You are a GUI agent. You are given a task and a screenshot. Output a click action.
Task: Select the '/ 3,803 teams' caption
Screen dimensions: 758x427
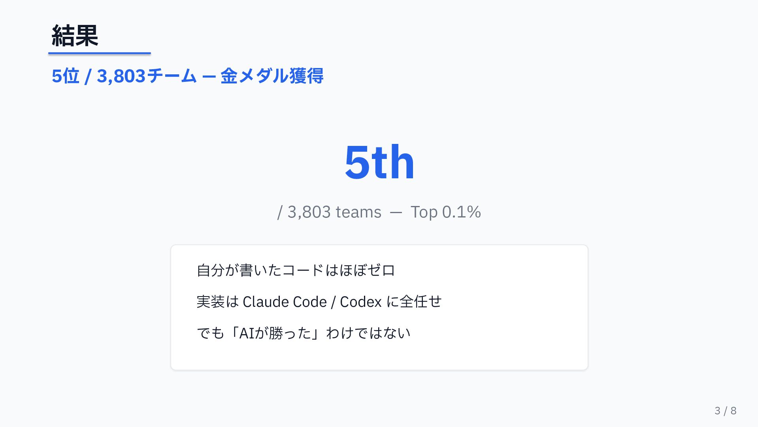pyautogui.click(x=329, y=212)
